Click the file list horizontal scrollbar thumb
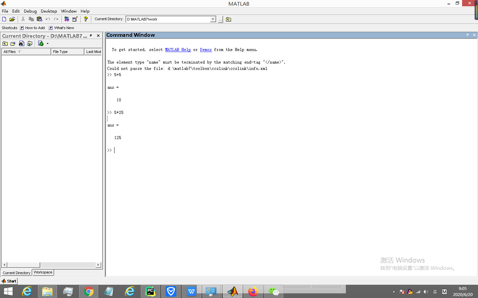 (x=24, y=265)
